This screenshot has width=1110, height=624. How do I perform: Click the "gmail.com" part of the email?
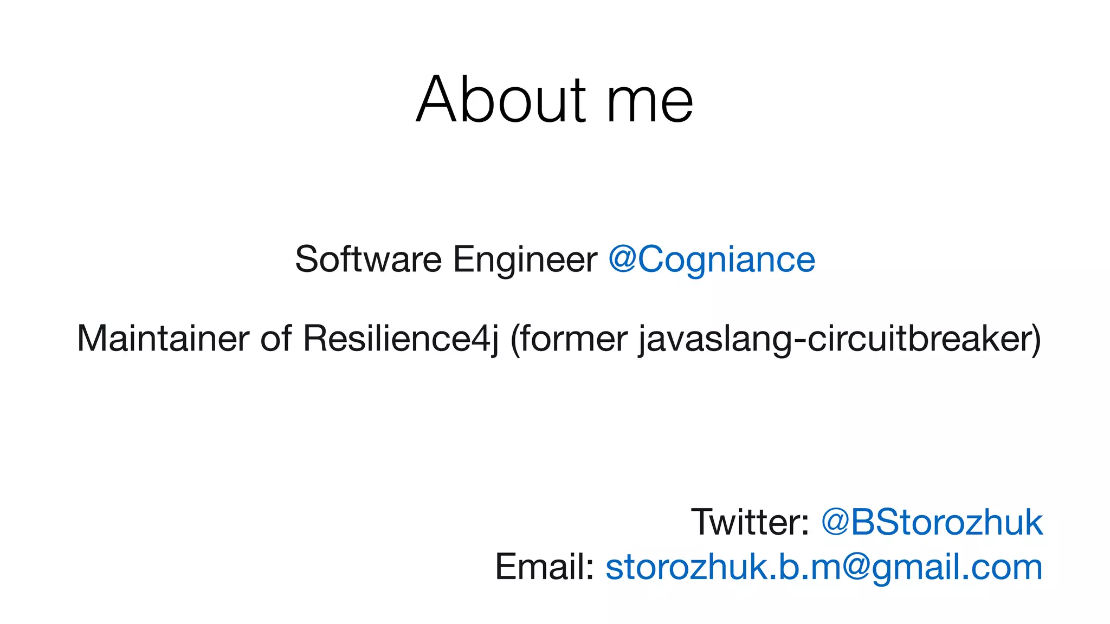(x=957, y=569)
